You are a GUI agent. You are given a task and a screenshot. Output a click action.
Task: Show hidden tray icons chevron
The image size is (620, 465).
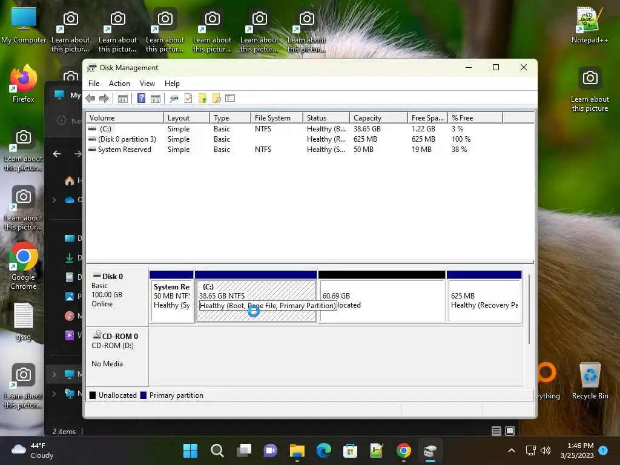click(x=511, y=450)
